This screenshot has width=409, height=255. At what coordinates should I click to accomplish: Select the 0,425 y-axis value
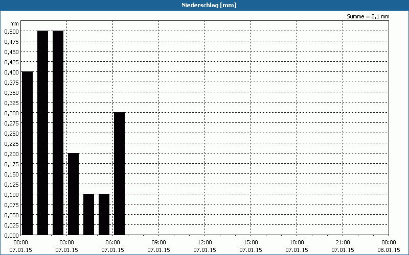[12, 62]
